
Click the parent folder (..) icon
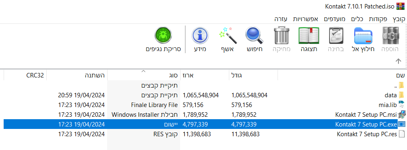pyautogui.click(x=402, y=86)
